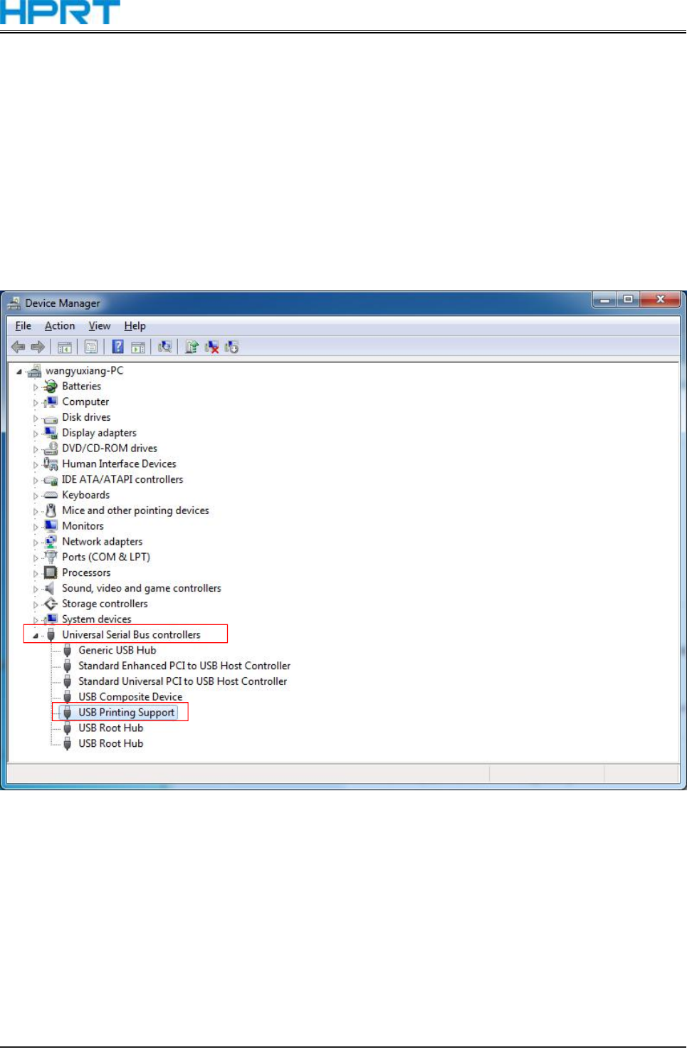Expand the Network adapters category
687x1048 pixels.
36,543
